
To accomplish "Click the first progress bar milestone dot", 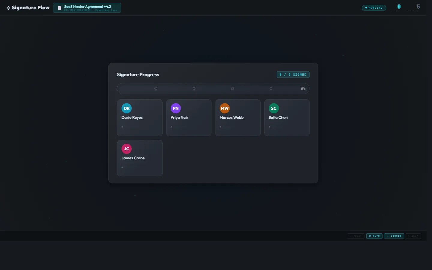I will pos(156,88).
